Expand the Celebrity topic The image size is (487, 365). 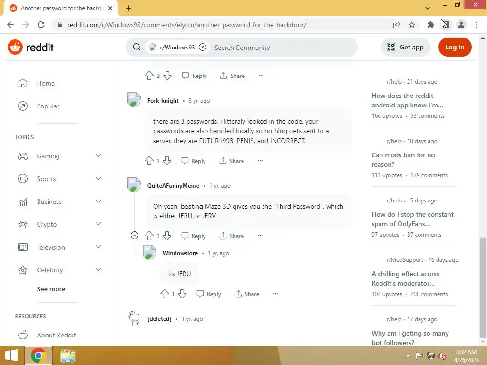click(98, 270)
